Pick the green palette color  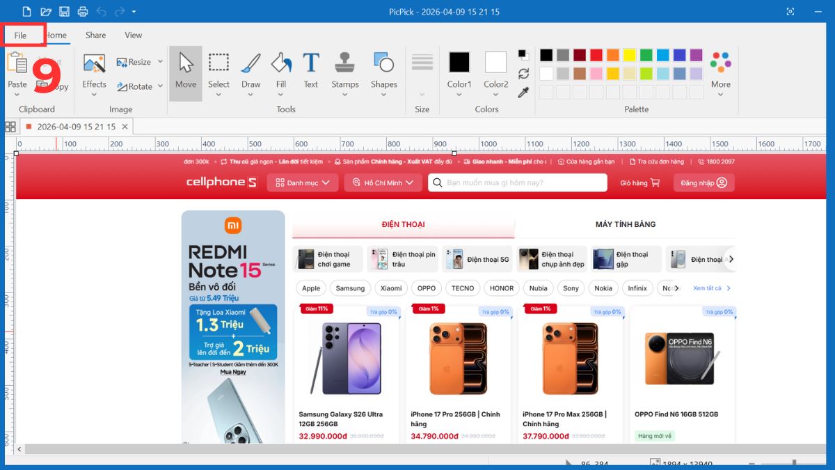(646, 55)
